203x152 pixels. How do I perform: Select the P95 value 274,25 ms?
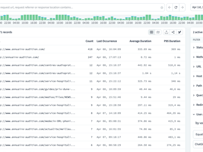coord(173,145)
